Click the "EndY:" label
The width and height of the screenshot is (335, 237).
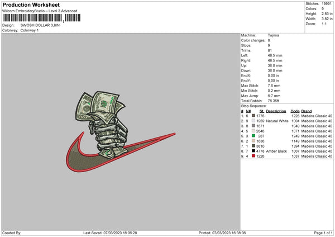pyautogui.click(x=246, y=80)
